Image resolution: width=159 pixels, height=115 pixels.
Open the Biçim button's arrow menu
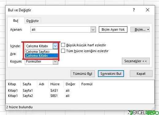point(148,29)
